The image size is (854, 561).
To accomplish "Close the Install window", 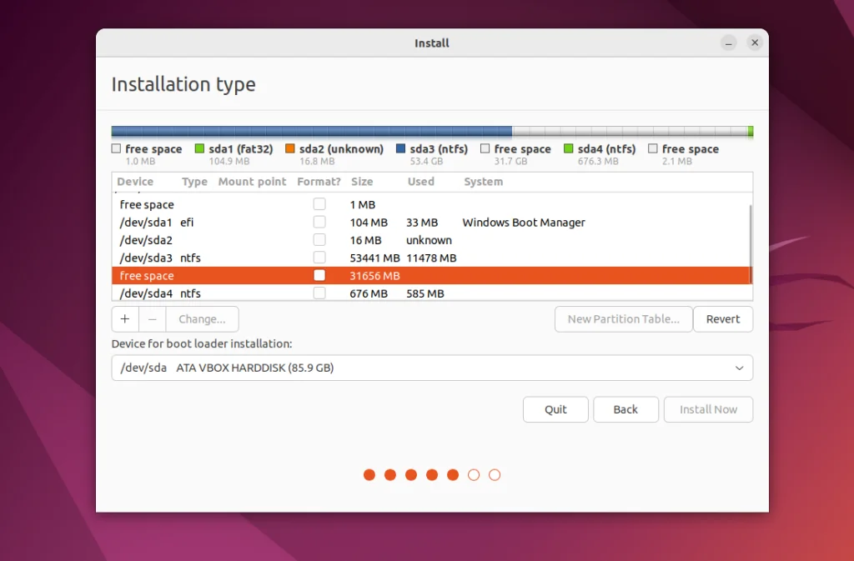I will point(755,43).
